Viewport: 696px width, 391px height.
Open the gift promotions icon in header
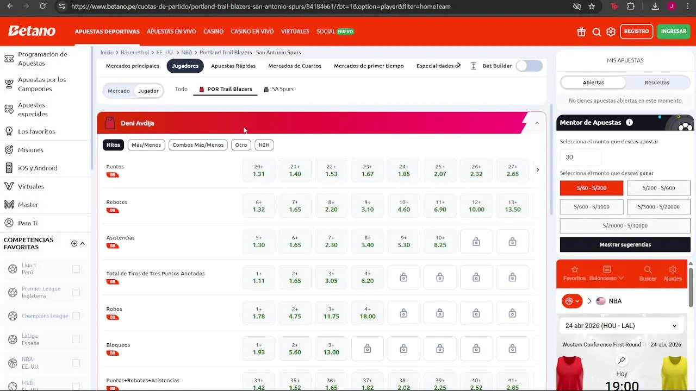(x=581, y=31)
